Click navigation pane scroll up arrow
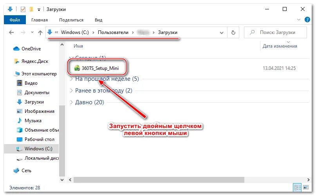 (62, 45)
